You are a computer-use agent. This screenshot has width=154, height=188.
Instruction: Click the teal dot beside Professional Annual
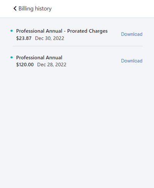[12, 57]
